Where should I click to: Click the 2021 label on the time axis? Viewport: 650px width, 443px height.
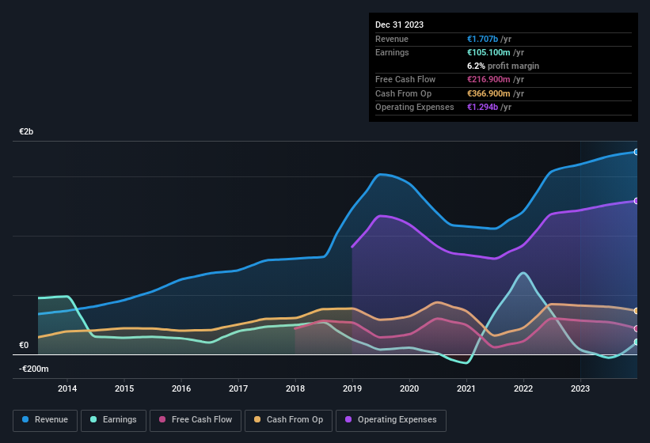tap(466, 388)
